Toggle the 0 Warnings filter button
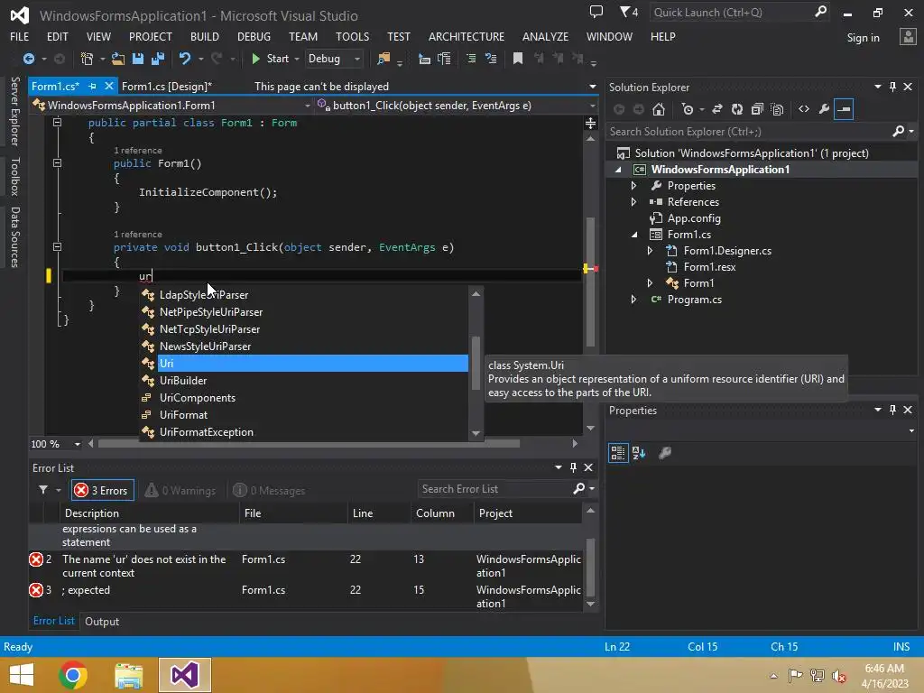924x693 pixels. (x=180, y=490)
